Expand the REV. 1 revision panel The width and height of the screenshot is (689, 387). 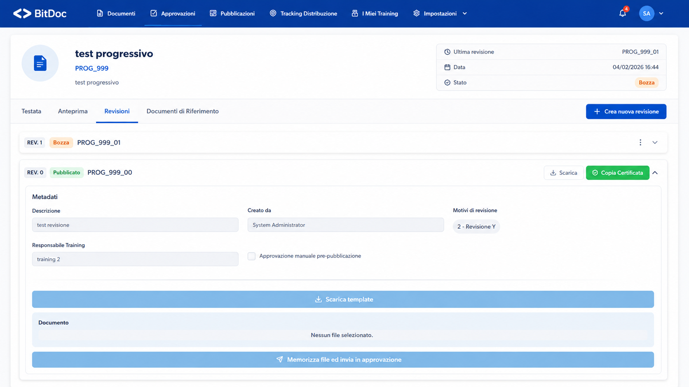click(x=655, y=142)
